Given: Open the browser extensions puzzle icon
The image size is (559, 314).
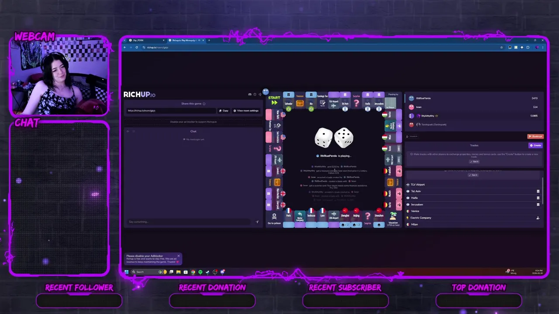Looking at the screenshot, I should pos(528,47).
